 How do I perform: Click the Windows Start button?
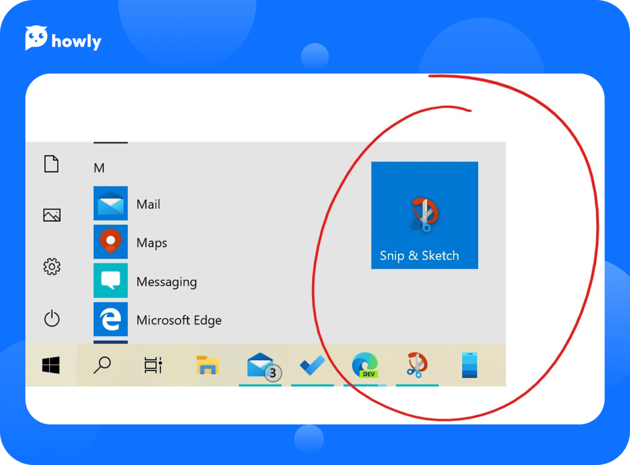[51, 365]
